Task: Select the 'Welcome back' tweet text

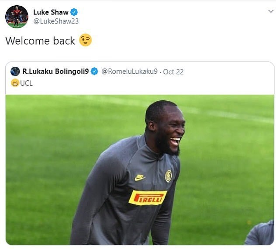Action: 40,41
